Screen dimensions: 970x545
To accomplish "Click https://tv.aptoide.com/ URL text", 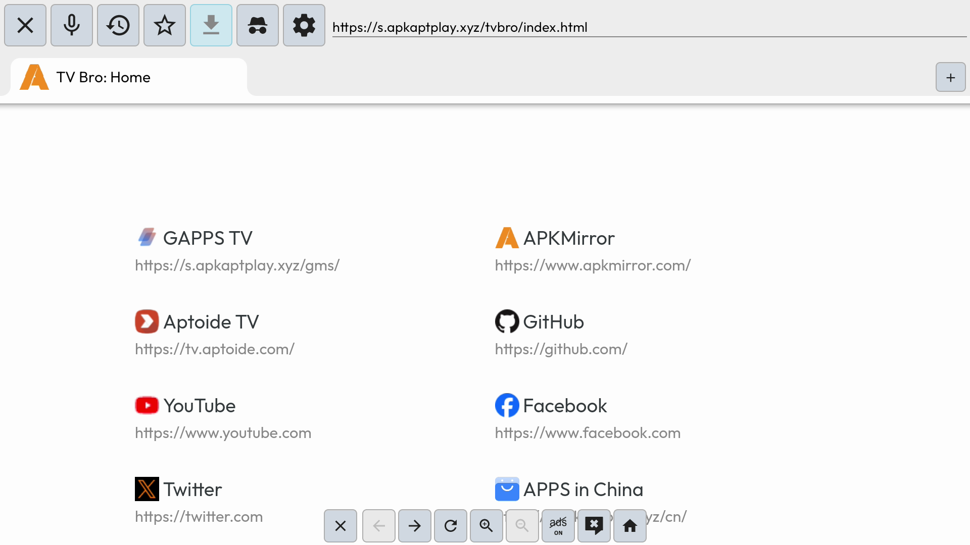I will [215, 349].
